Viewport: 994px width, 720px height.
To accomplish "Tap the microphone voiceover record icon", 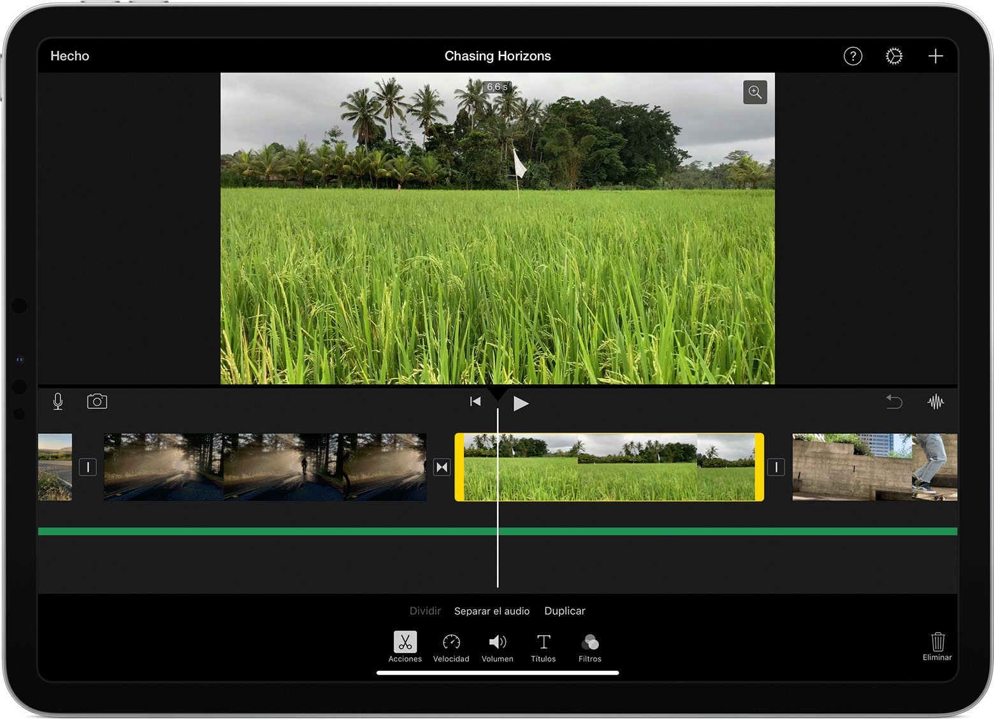I will tap(58, 401).
